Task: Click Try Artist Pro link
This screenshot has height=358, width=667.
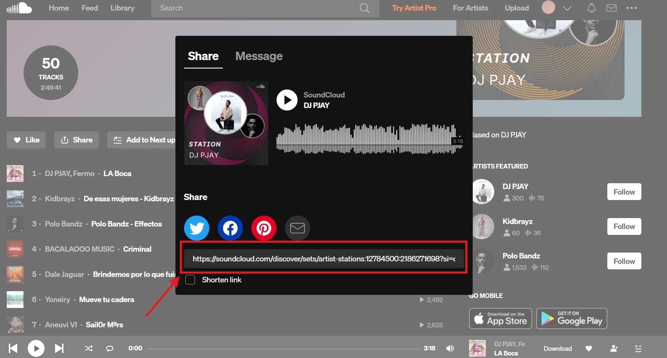Action: pyautogui.click(x=414, y=8)
